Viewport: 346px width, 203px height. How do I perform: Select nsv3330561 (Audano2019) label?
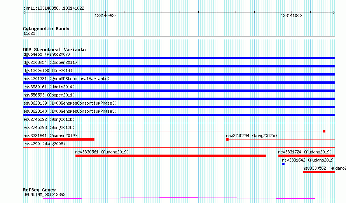(x=102, y=152)
